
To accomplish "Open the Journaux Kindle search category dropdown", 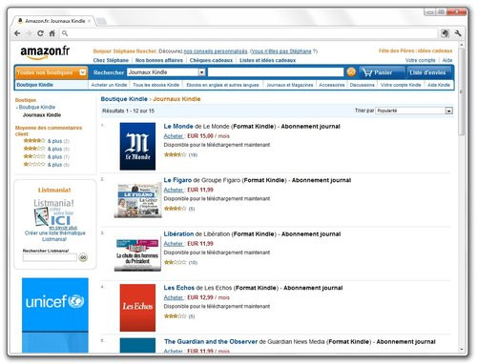I will pyautogui.click(x=166, y=72).
